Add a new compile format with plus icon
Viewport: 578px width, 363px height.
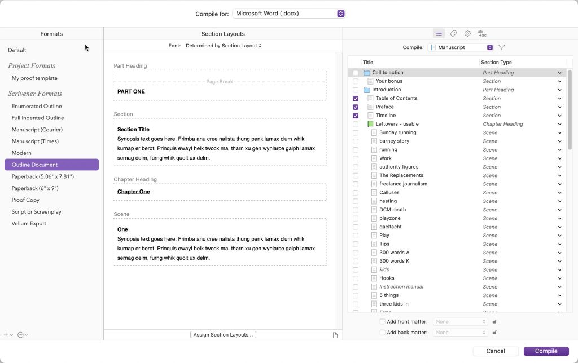[5, 335]
